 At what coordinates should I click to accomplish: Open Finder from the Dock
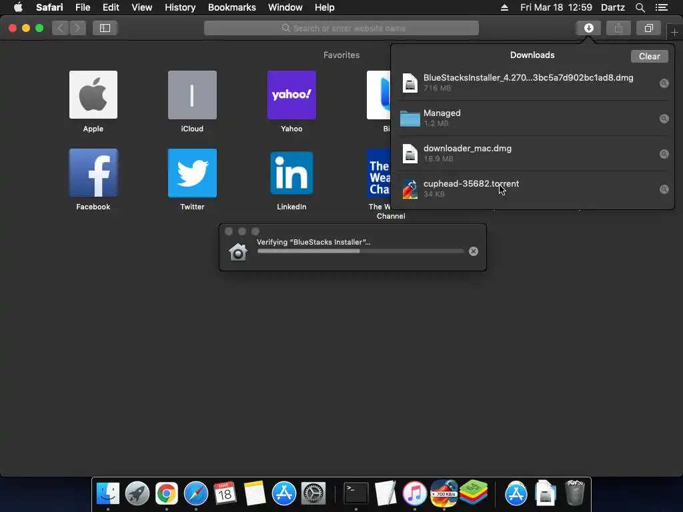107,494
